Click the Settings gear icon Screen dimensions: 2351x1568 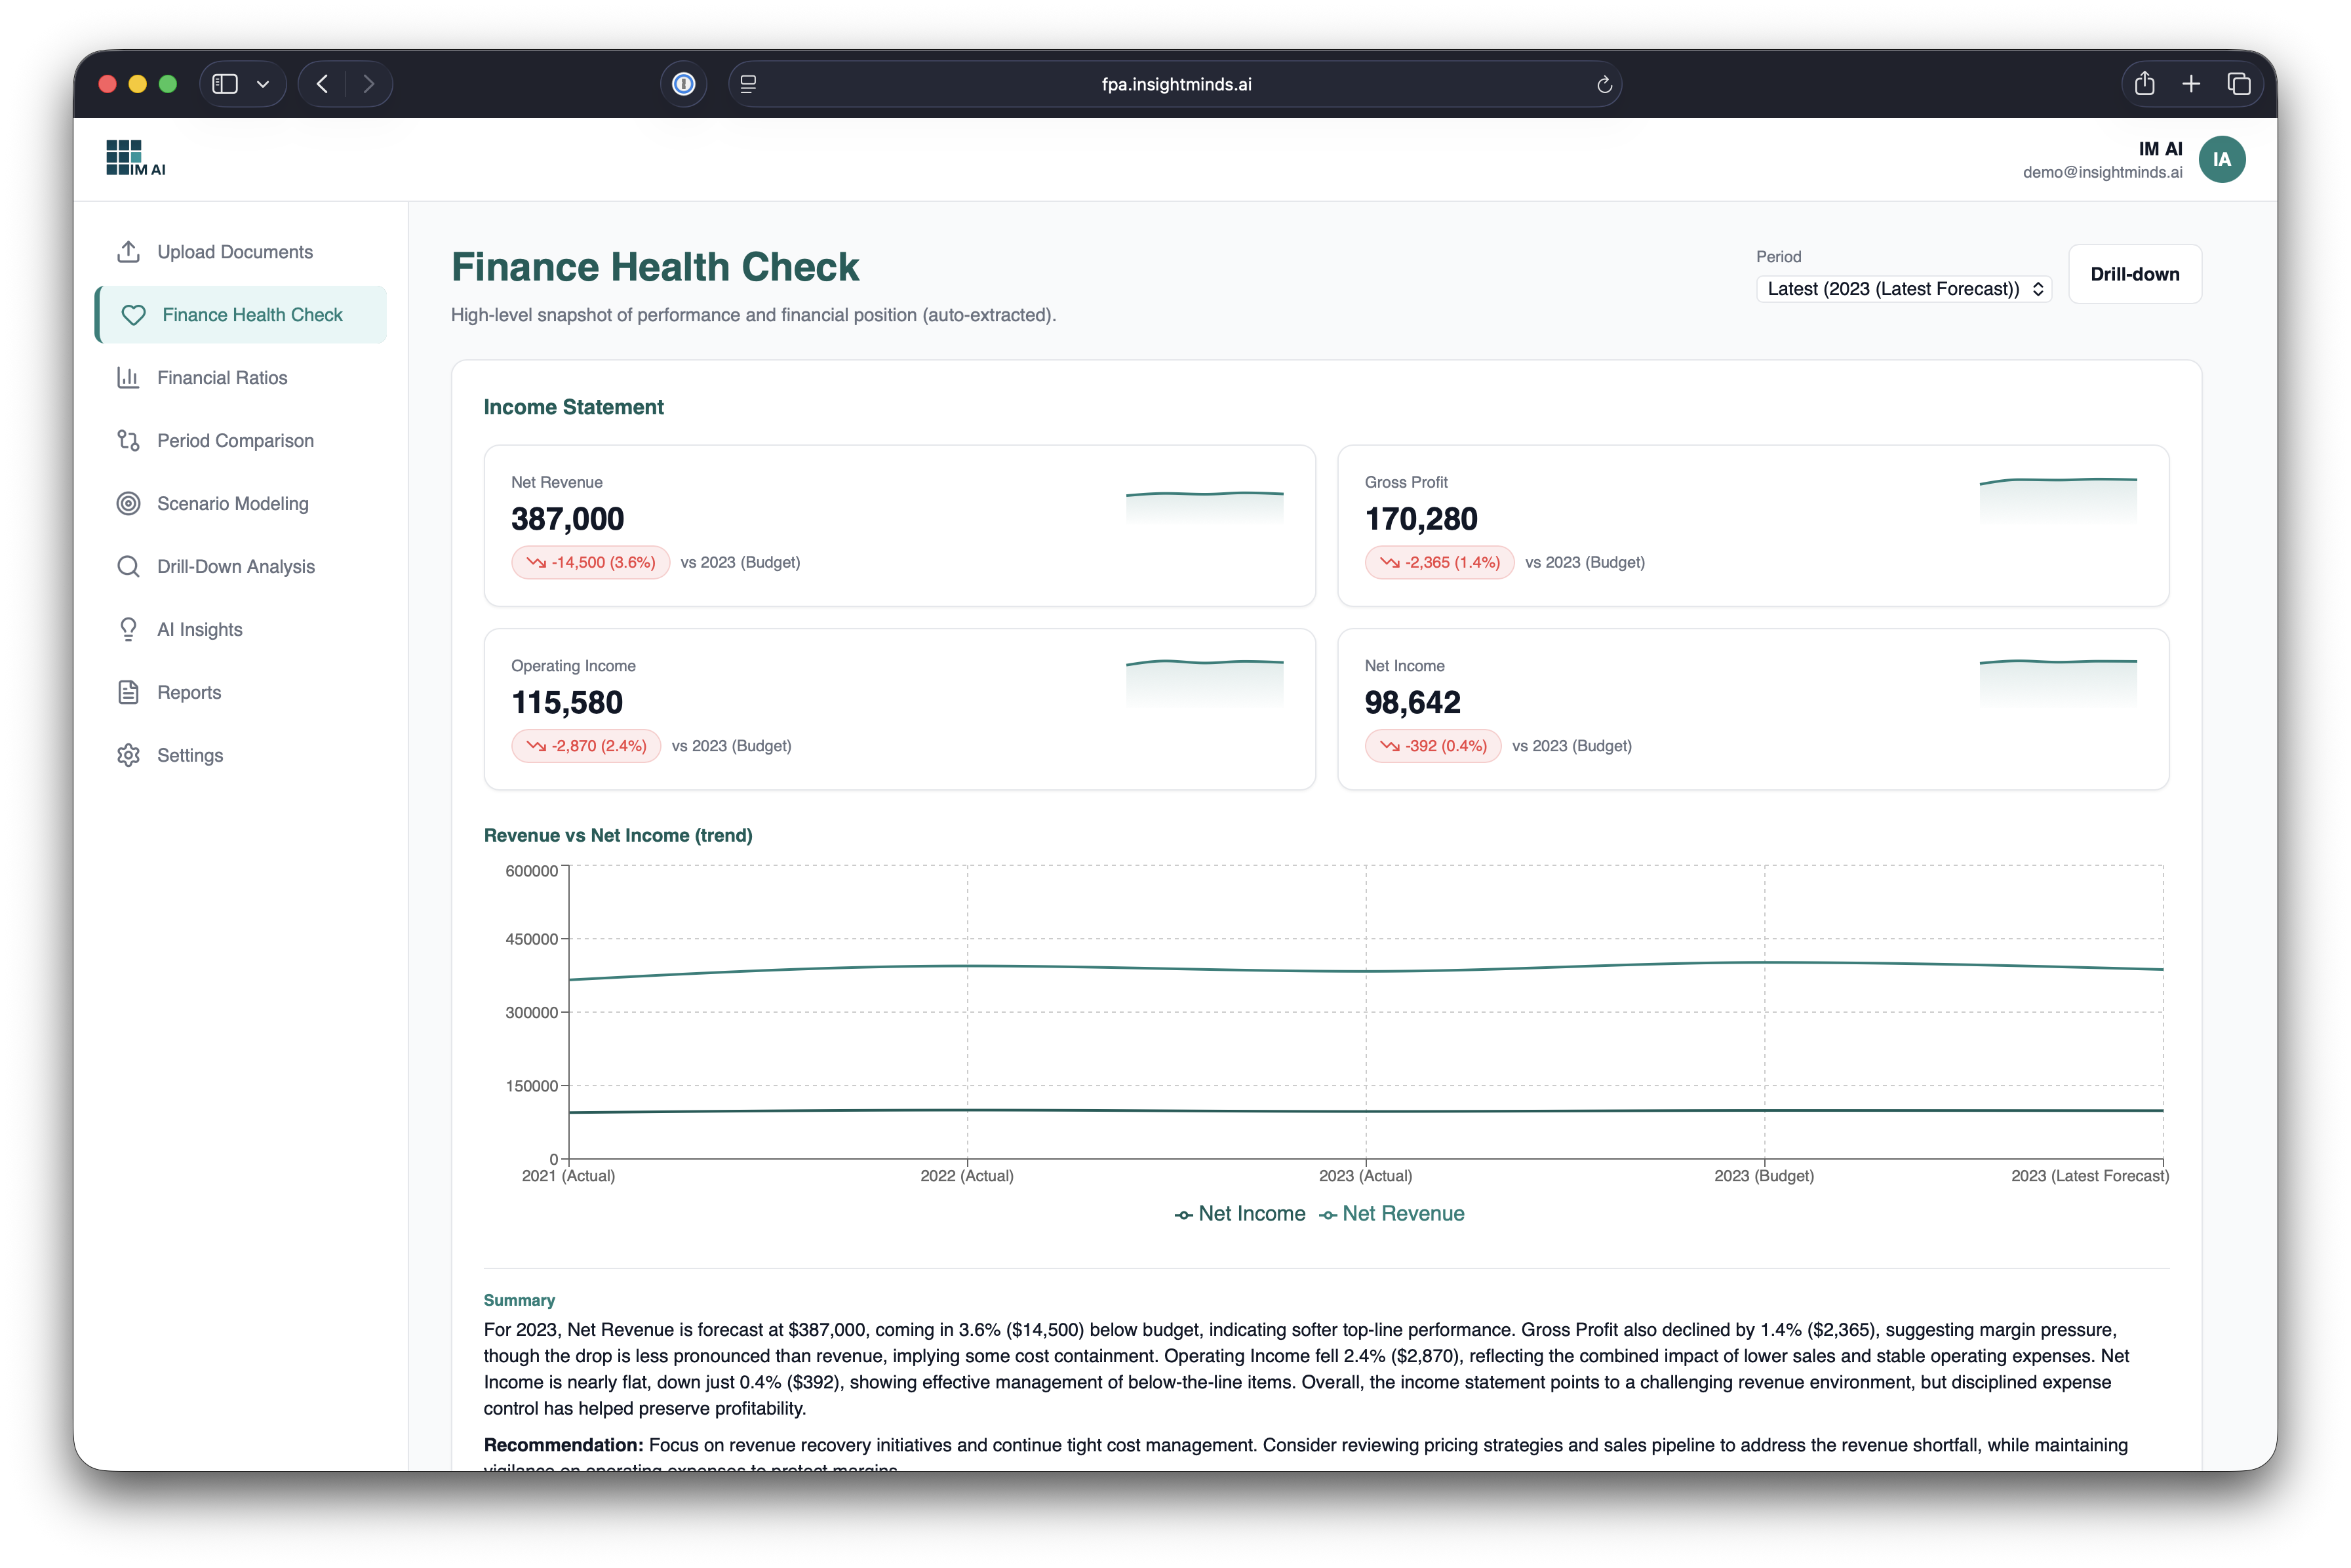pyautogui.click(x=128, y=755)
